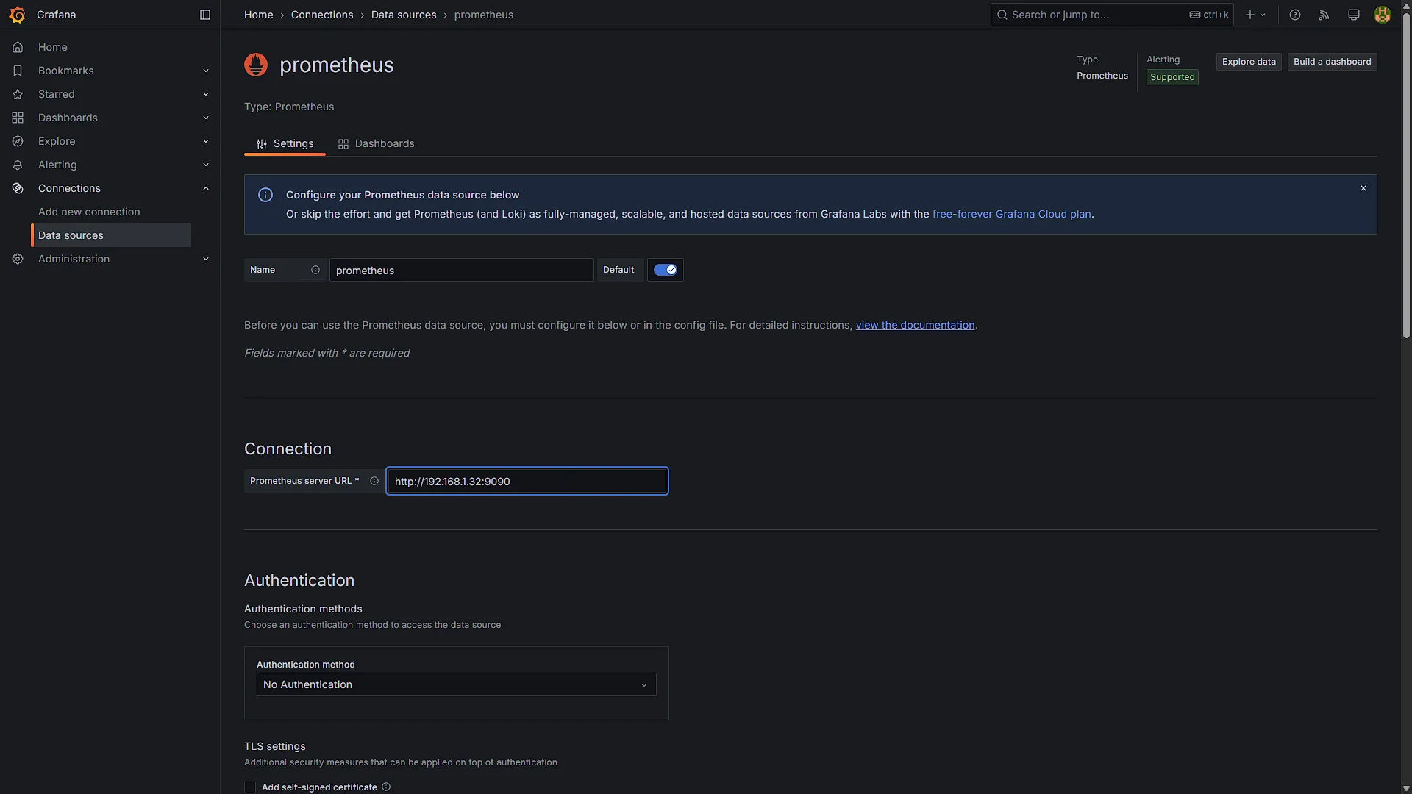Click the Dashboards grid icon in sidebar

click(x=18, y=118)
